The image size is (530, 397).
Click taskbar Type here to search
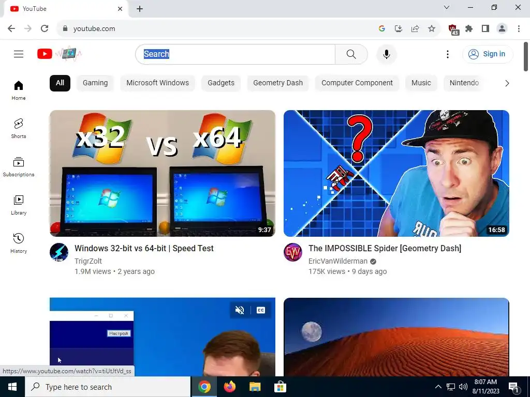point(108,387)
